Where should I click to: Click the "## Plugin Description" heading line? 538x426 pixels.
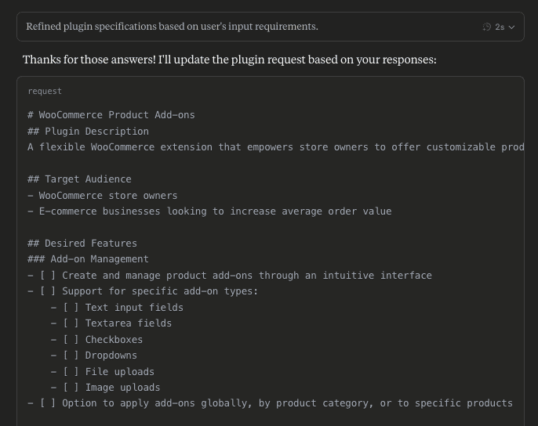tap(88, 132)
